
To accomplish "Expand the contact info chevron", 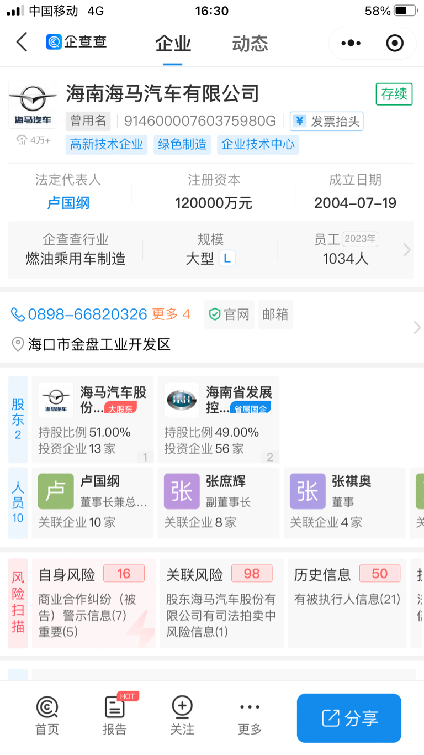I will pyautogui.click(x=417, y=328).
